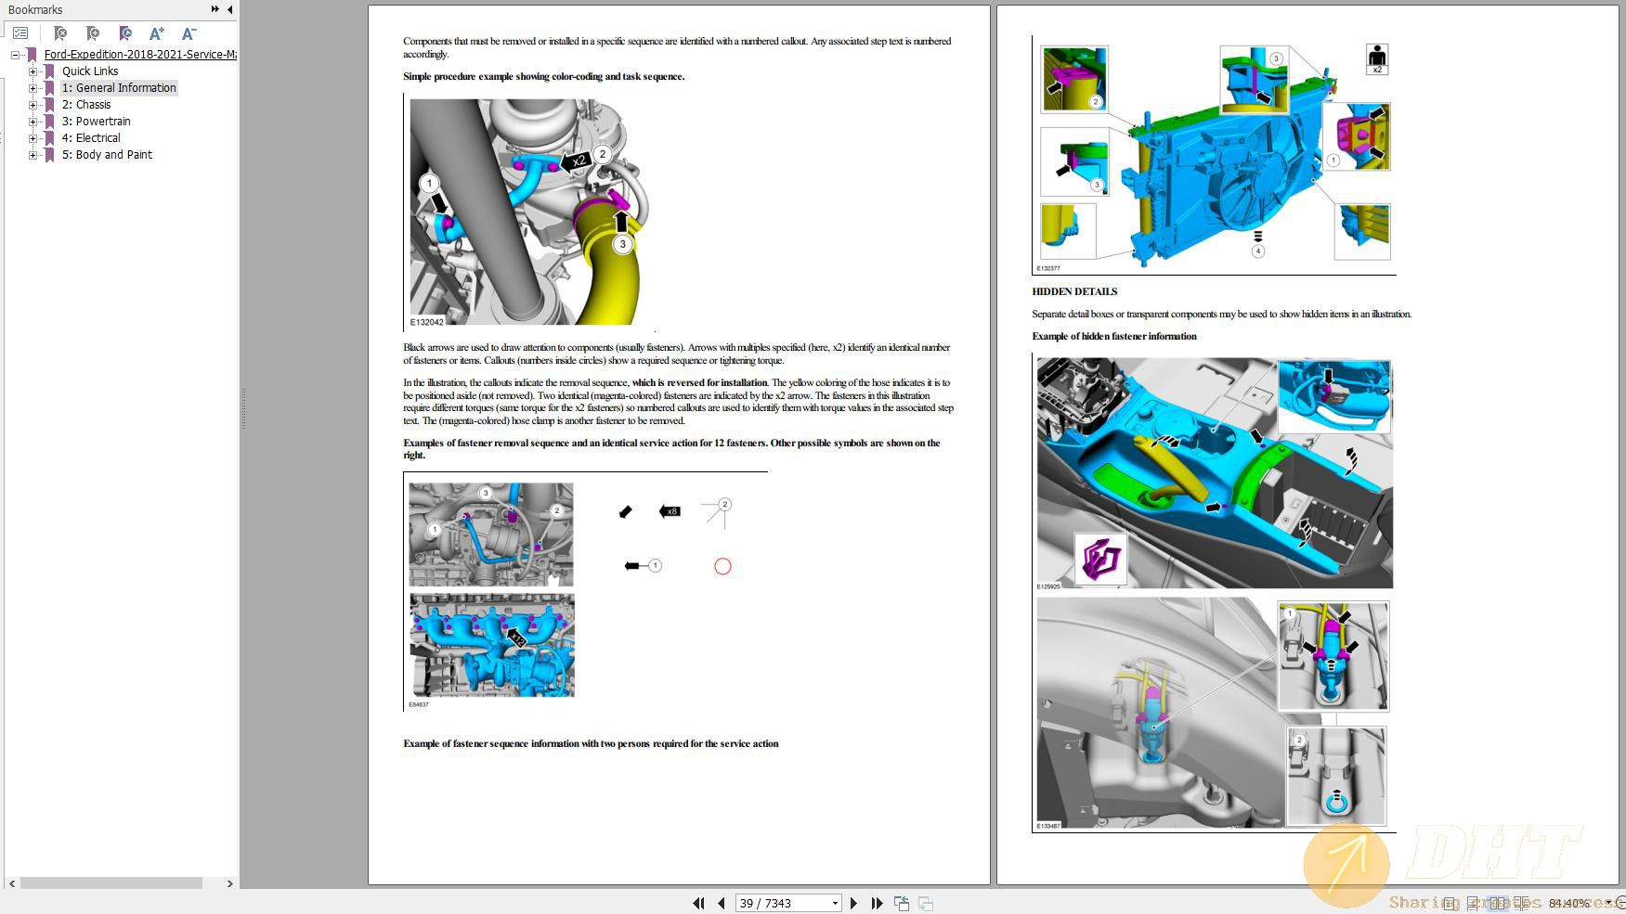
Task: Go to the next page
Action: tap(853, 903)
